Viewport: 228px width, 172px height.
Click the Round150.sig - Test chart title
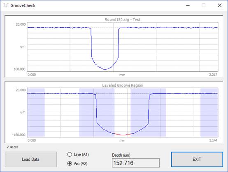[x=122, y=19]
